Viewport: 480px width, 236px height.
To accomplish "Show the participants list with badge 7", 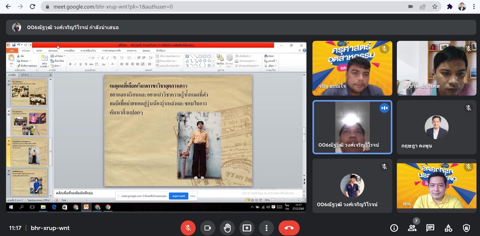I will [412, 228].
